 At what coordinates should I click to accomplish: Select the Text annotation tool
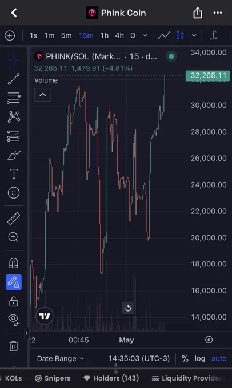14,173
